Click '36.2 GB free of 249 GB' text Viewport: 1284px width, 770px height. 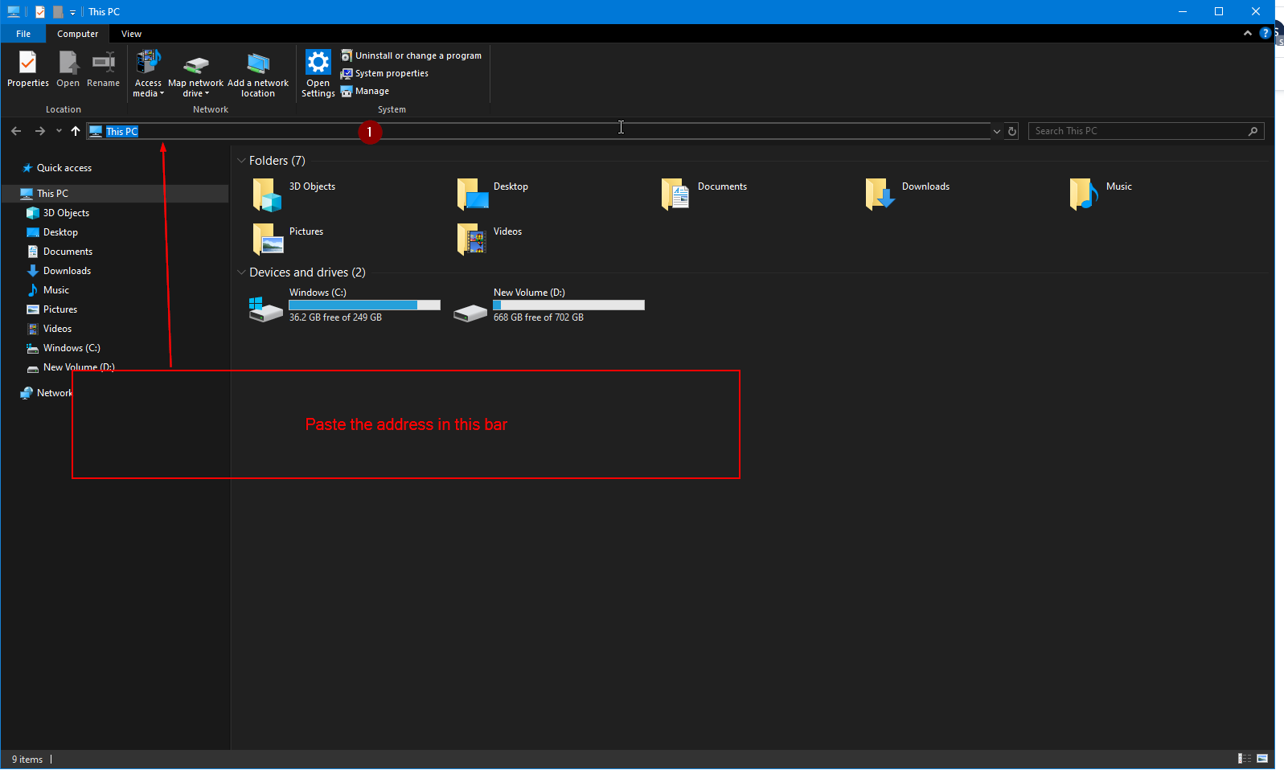click(x=335, y=317)
